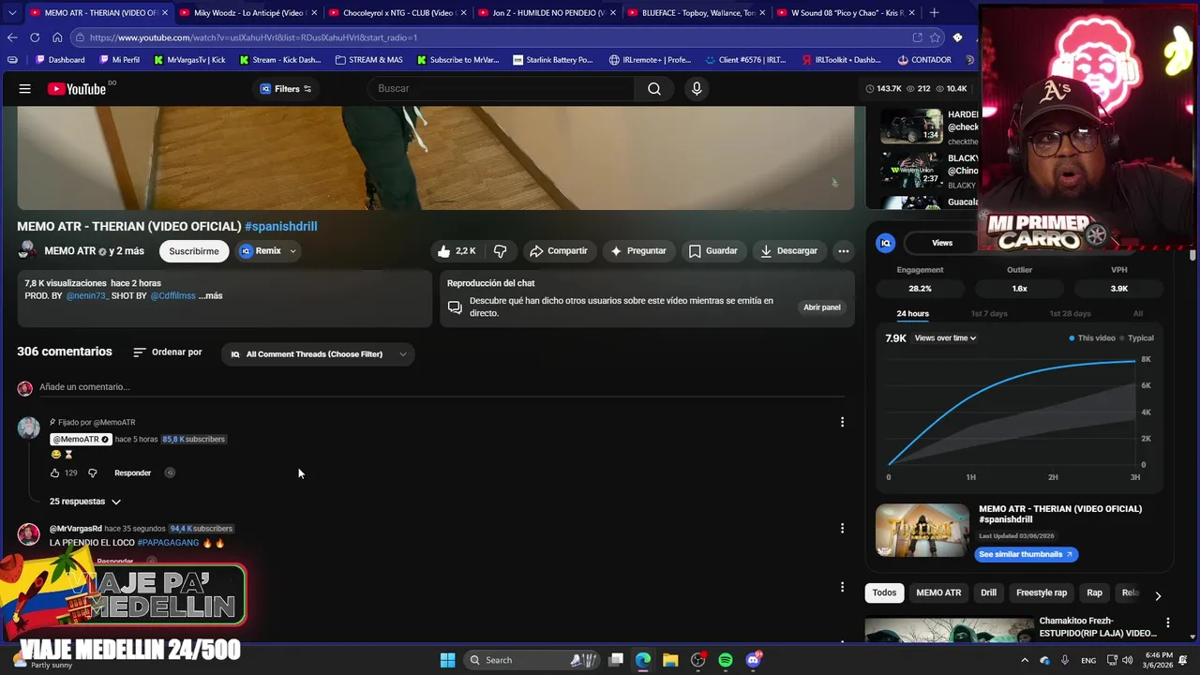Open the Windows Start menu
The height and width of the screenshot is (675, 1200).
click(448, 660)
